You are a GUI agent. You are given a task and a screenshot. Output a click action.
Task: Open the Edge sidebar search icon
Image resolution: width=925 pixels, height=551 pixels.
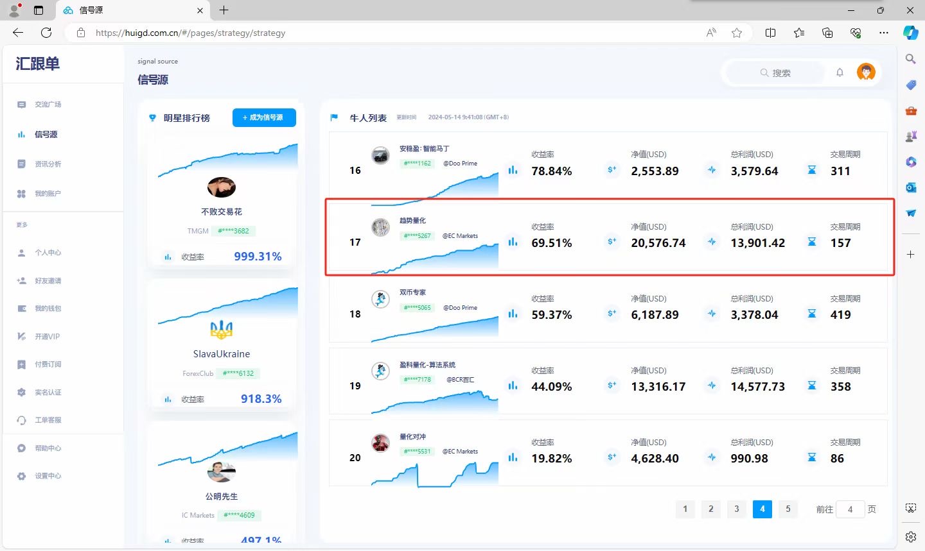(x=910, y=59)
